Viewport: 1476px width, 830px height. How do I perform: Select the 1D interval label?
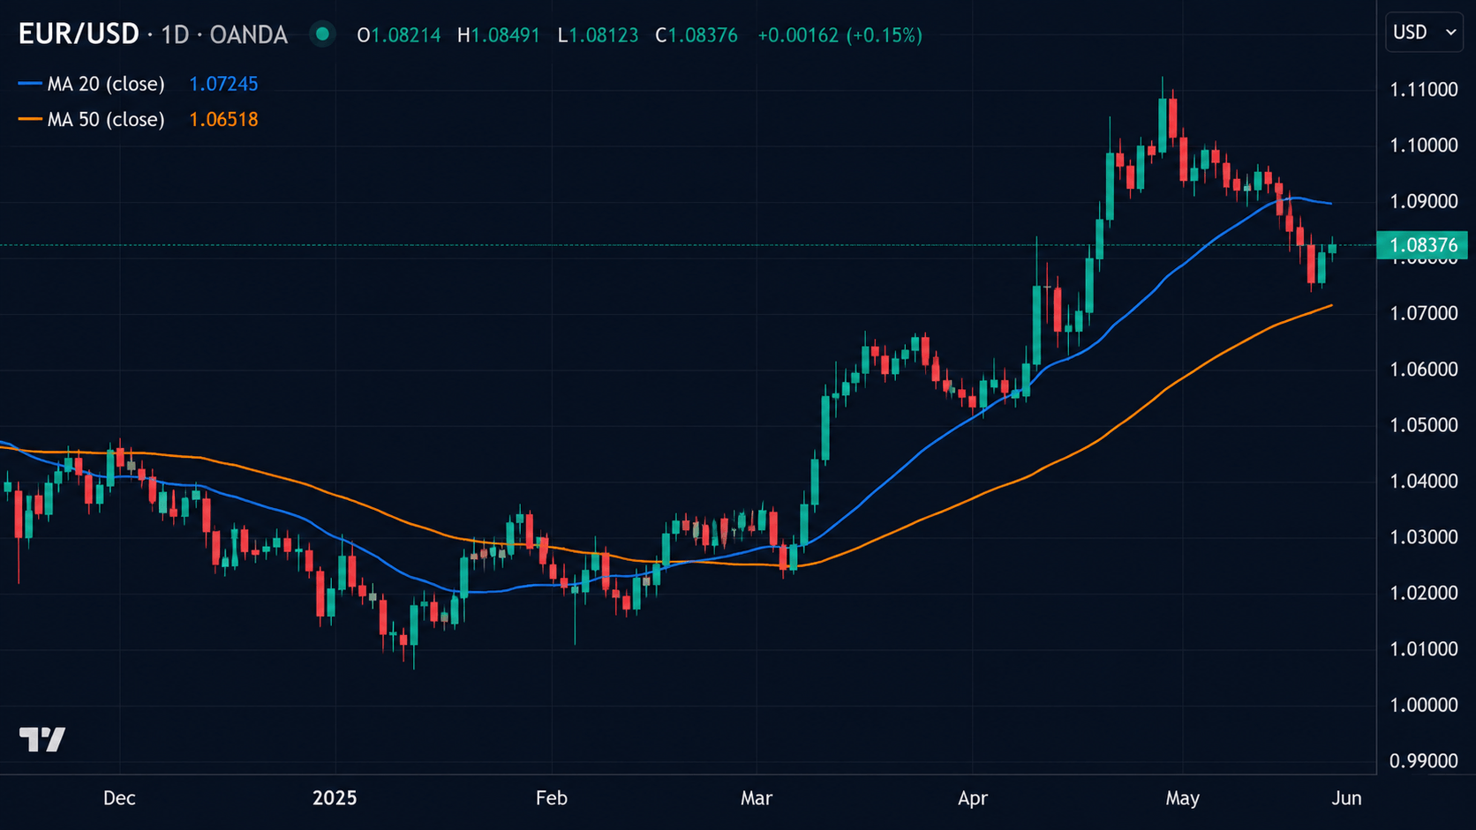(x=175, y=34)
